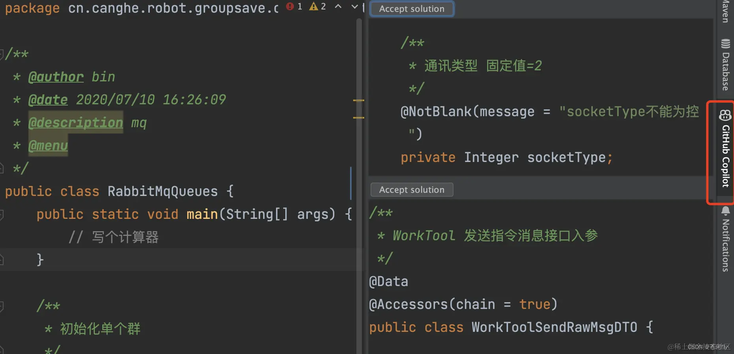The image size is (734, 354).
Task: Click the first Accept solution button
Action: 412,9
